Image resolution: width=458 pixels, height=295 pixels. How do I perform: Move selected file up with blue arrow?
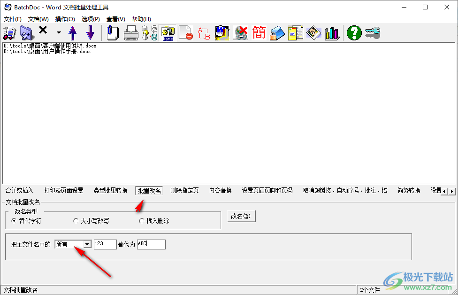click(72, 33)
